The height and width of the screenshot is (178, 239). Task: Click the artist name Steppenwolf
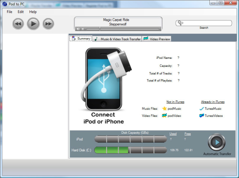pyautogui.click(x=118, y=24)
